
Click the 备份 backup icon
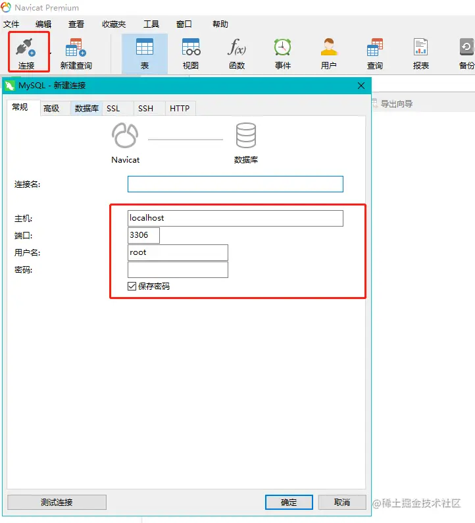(466, 53)
